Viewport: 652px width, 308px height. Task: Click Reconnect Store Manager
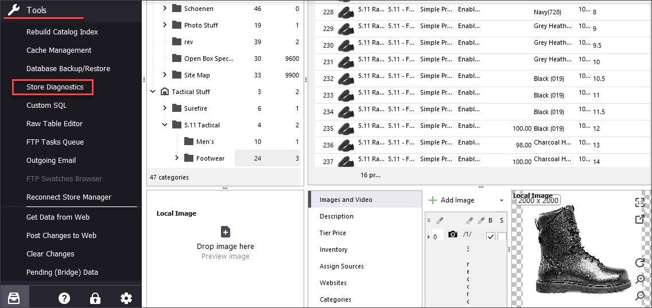coord(69,197)
